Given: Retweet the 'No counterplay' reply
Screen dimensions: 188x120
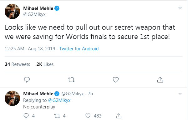Looking at the screenshot, I should (x=57, y=116).
